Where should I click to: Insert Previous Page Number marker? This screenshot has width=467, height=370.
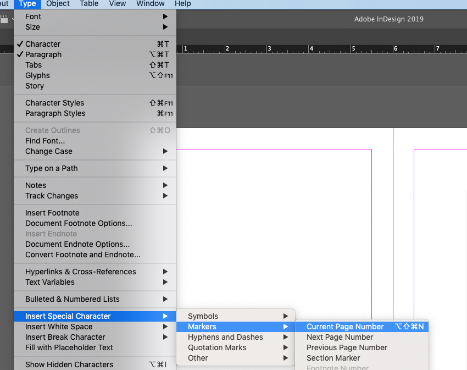[346, 347]
